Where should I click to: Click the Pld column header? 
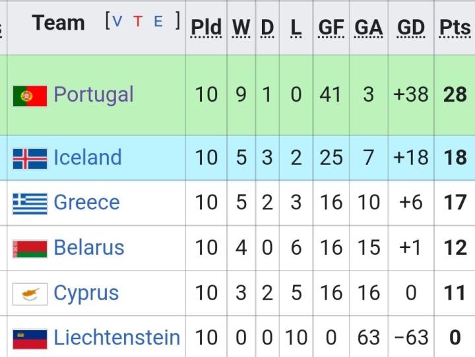[206, 27]
